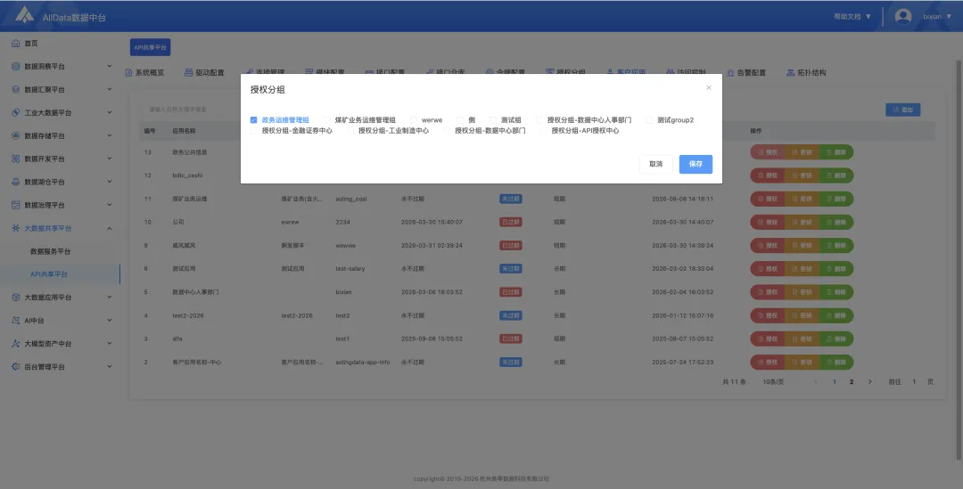This screenshot has height=489, width=963.
Task: Check 授权分组-金融证券中心 checkbox
Action: (x=253, y=131)
